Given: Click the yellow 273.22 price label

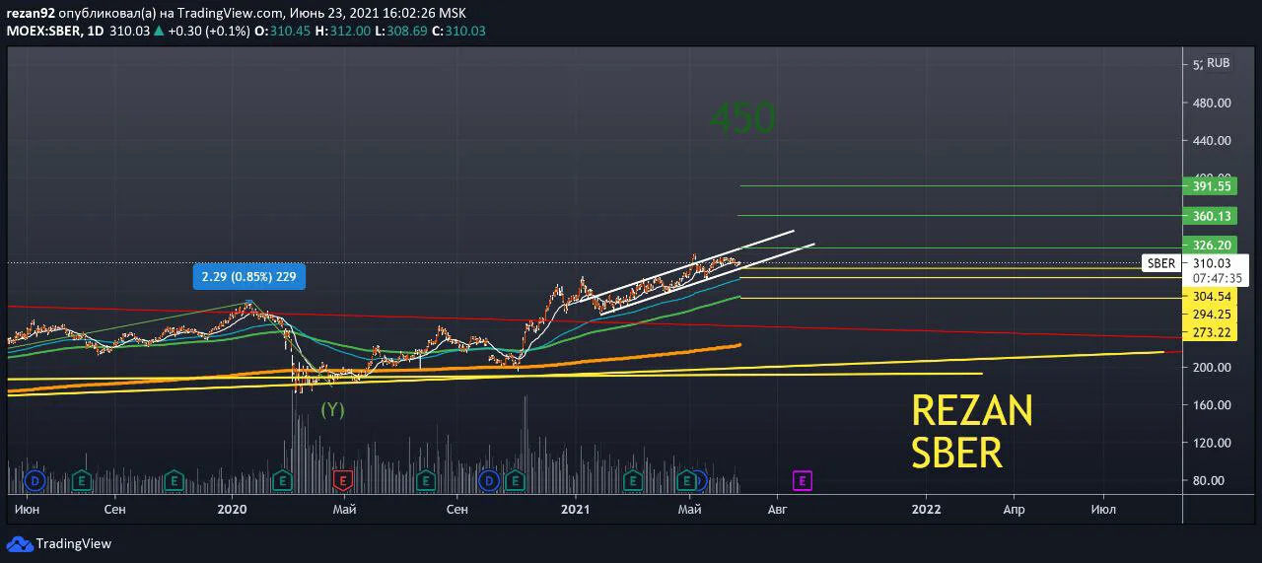Looking at the screenshot, I should tap(1211, 333).
